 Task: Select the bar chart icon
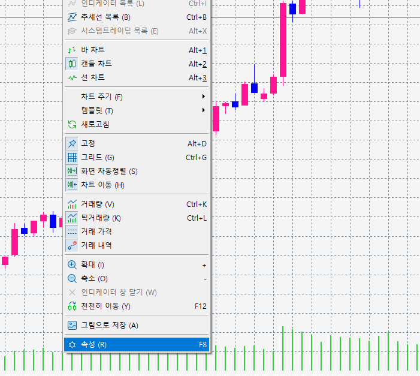coord(72,50)
